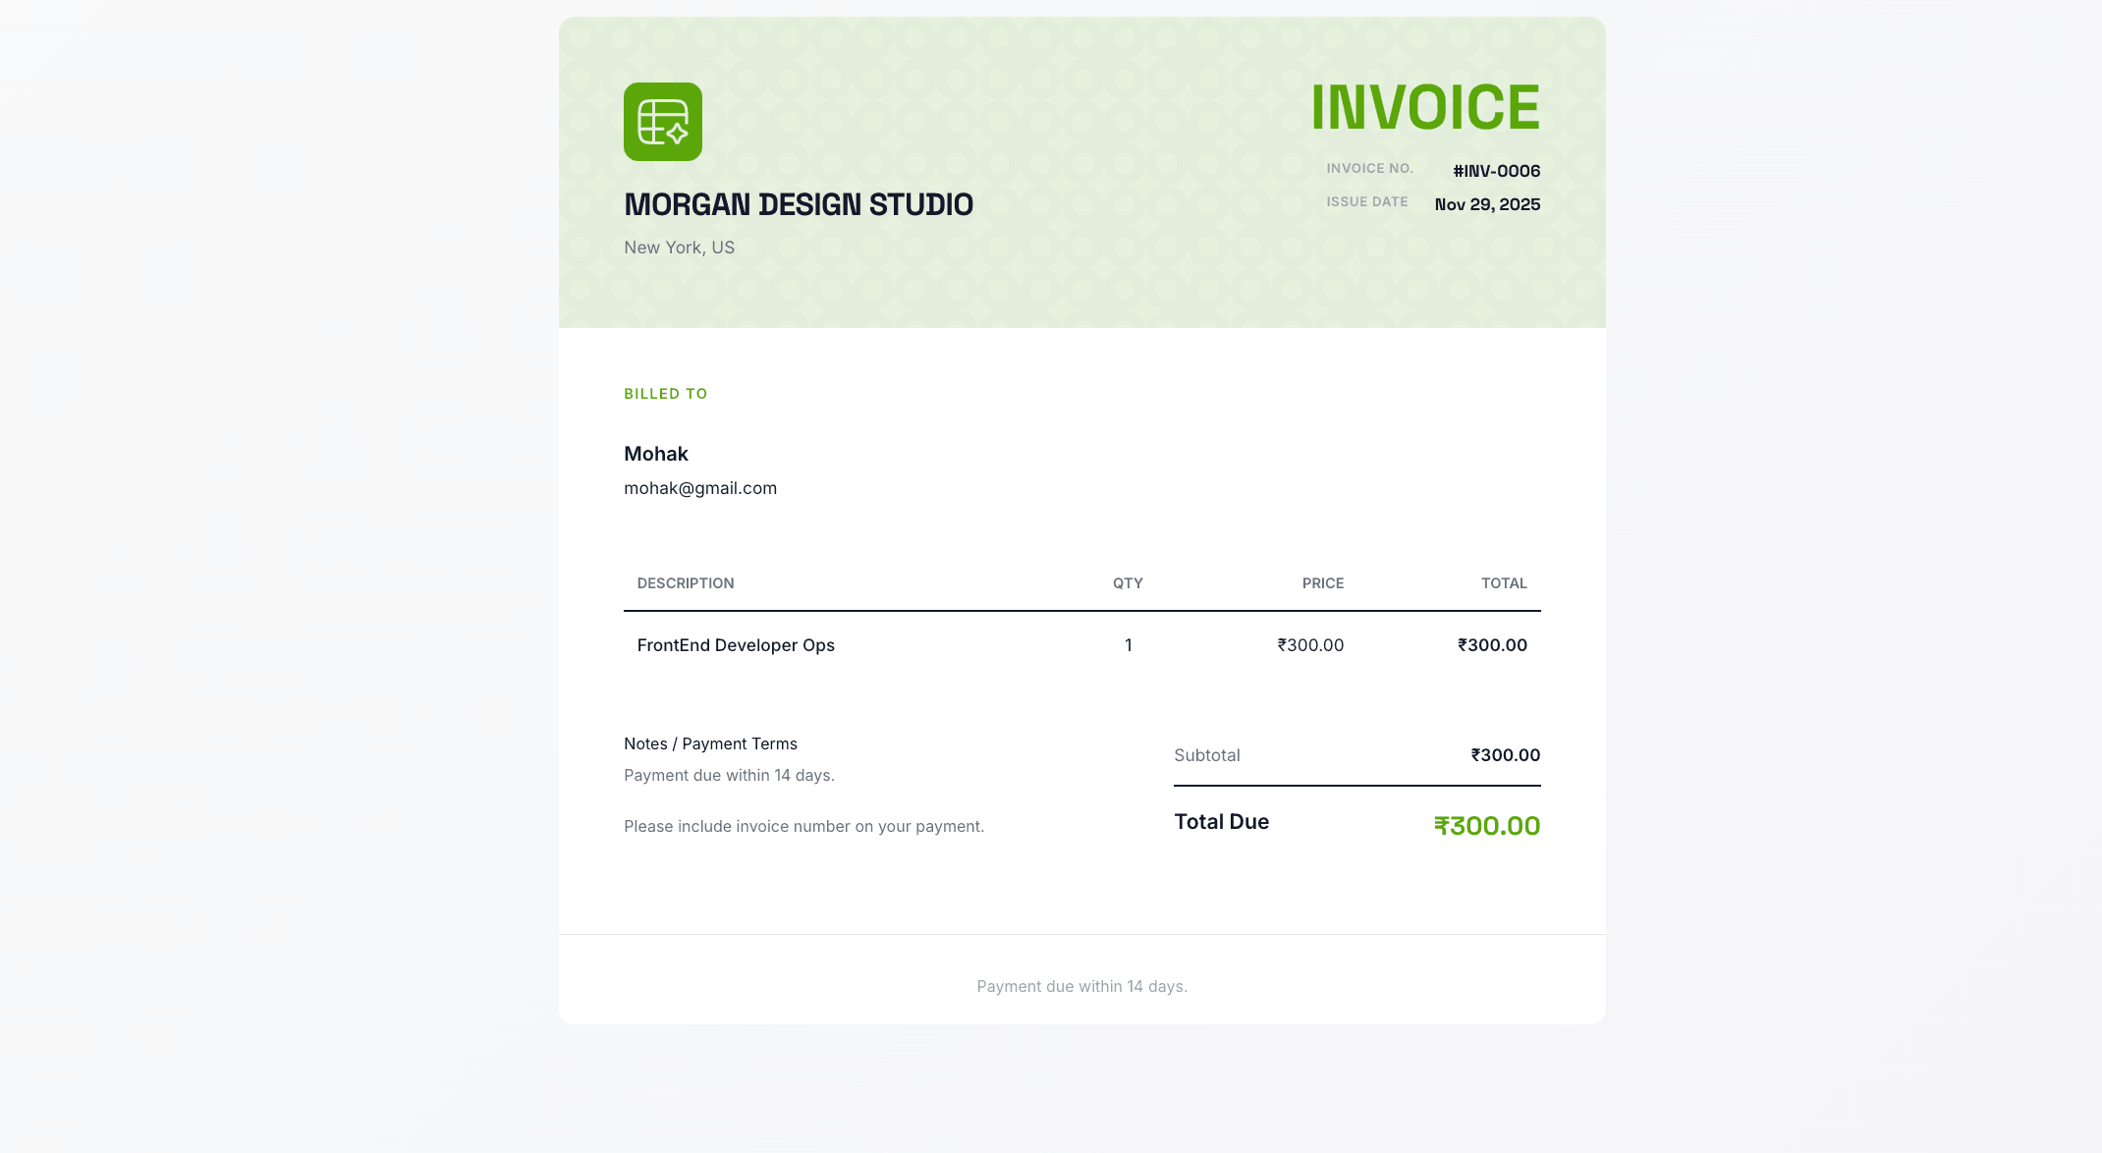This screenshot has height=1153, width=2102.
Task: Click the Notes / Payment Terms heading
Action: tap(710, 743)
